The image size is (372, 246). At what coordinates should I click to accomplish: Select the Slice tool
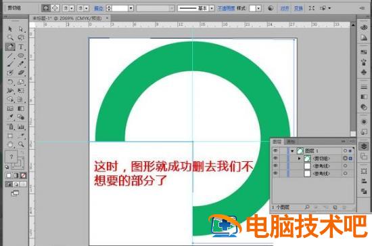(21, 136)
